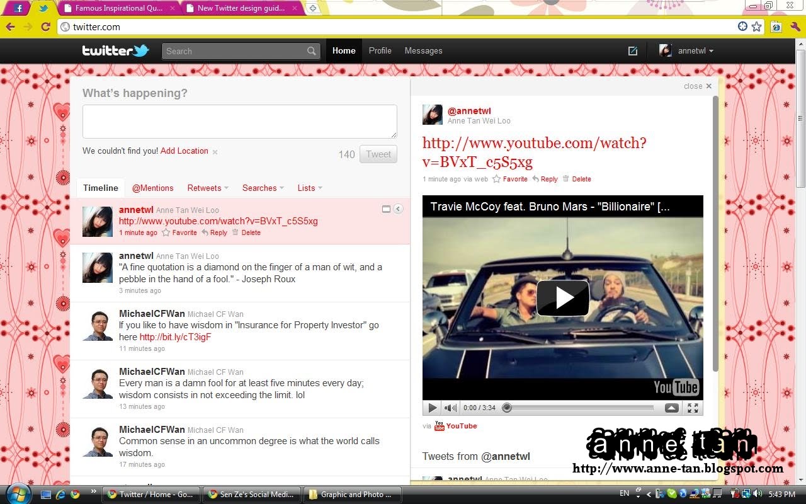Viewport: 806px width, 504px height.
Task: Click the video progress seek bar
Action: click(x=578, y=408)
